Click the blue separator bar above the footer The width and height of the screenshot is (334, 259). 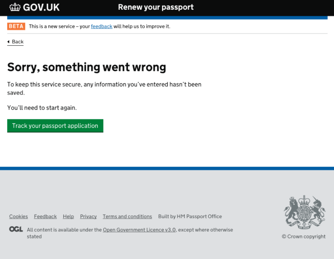pos(167,168)
